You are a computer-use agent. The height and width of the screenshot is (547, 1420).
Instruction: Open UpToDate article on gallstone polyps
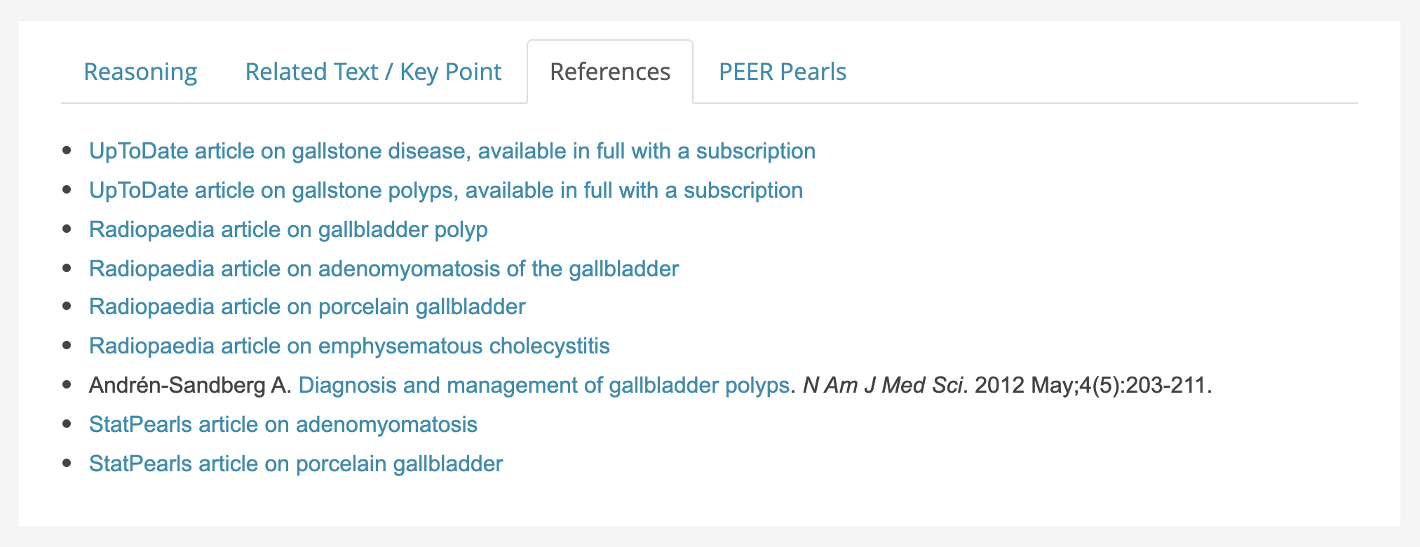[x=445, y=190]
